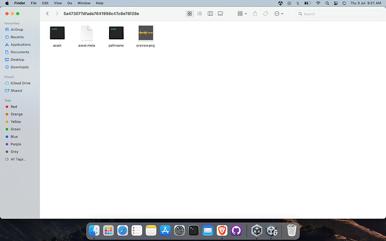Switch to list view

coord(199,13)
